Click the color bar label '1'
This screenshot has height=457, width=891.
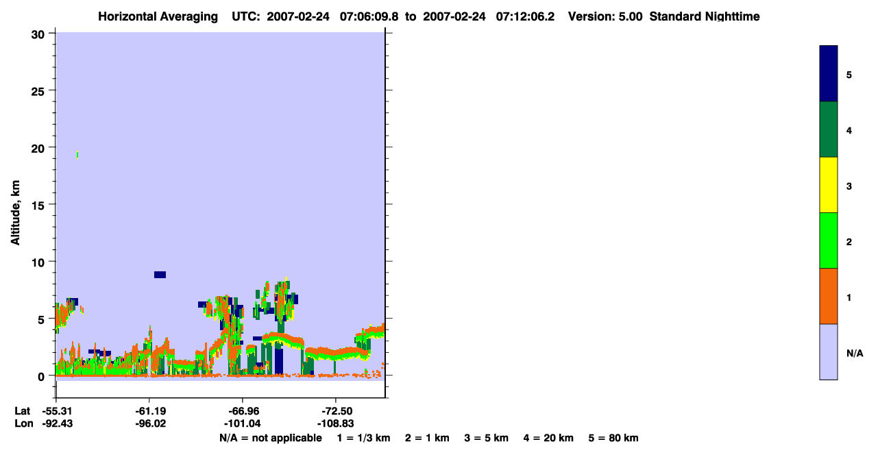pyautogui.click(x=849, y=297)
